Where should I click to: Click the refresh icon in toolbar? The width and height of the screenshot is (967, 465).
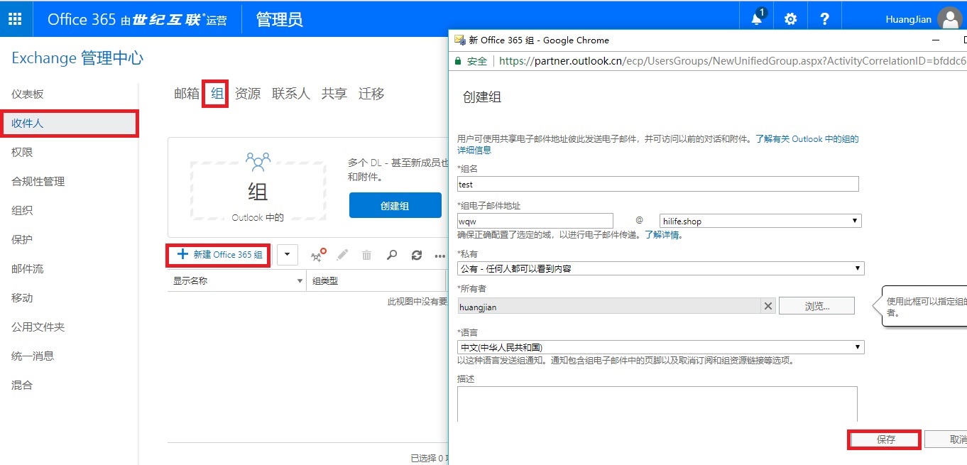pos(417,255)
